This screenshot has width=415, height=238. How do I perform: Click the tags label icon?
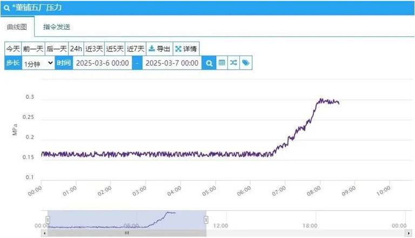246,63
